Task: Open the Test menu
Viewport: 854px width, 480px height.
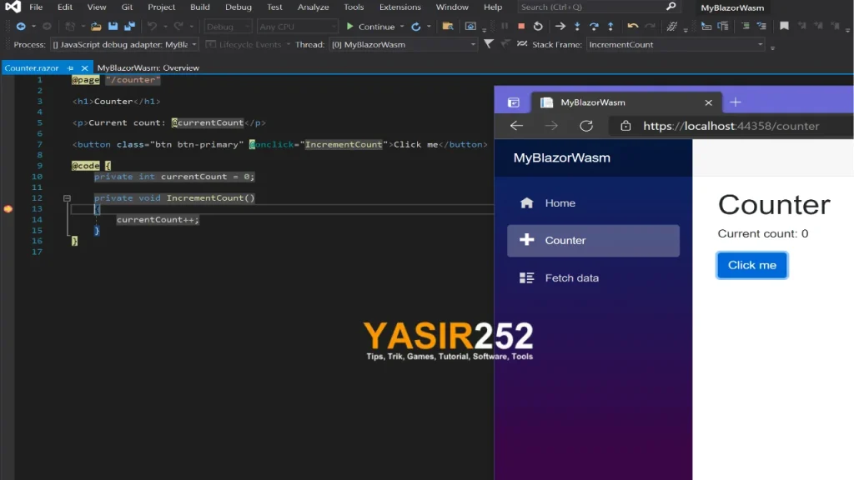Action: tap(274, 7)
